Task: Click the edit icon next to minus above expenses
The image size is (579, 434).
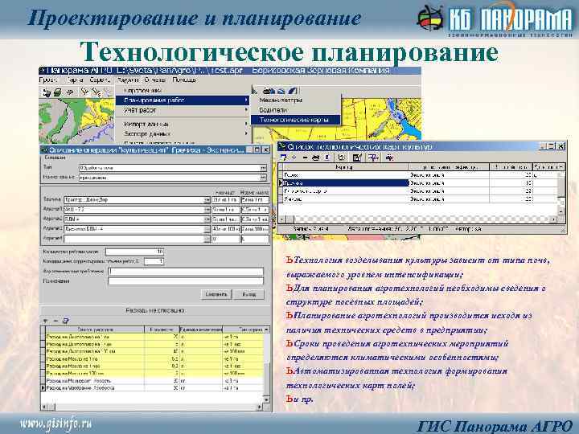Action: (66, 321)
